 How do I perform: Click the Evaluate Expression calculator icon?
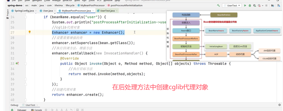coord(77,110)
